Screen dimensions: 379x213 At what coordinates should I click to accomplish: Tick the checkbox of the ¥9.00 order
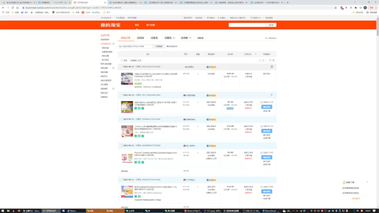[x=122, y=145]
